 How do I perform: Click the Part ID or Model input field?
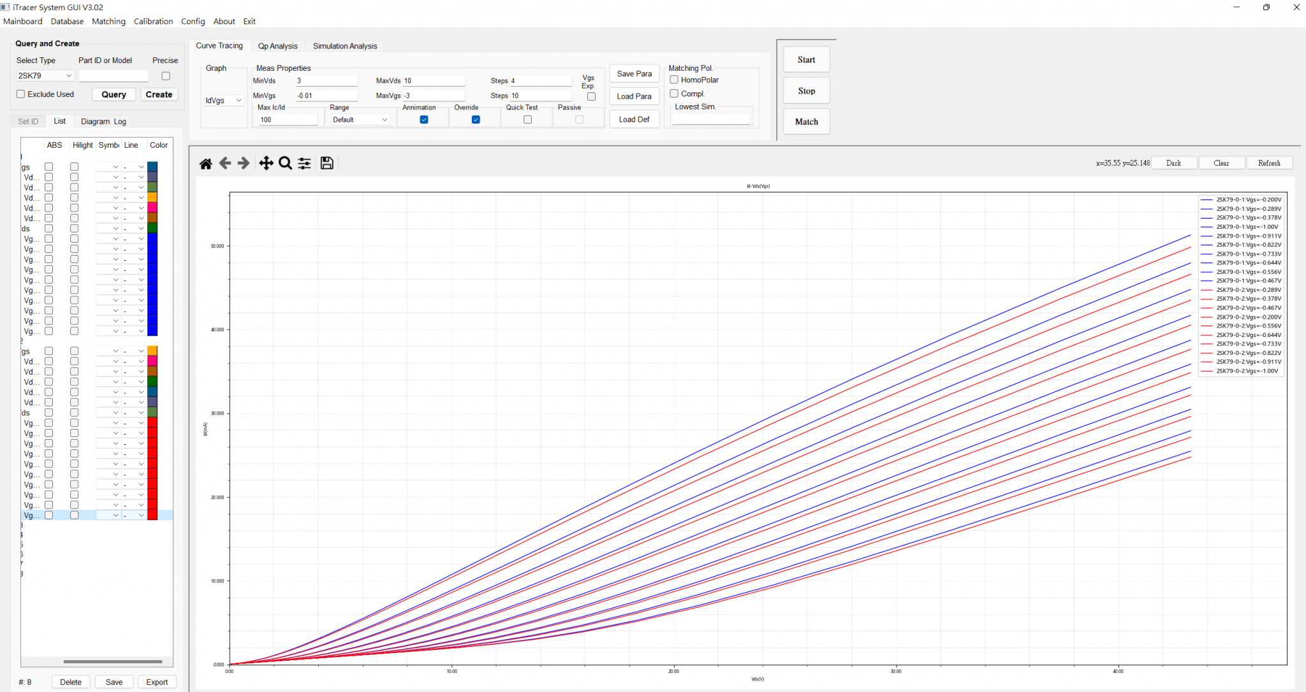[x=113, y=76]
